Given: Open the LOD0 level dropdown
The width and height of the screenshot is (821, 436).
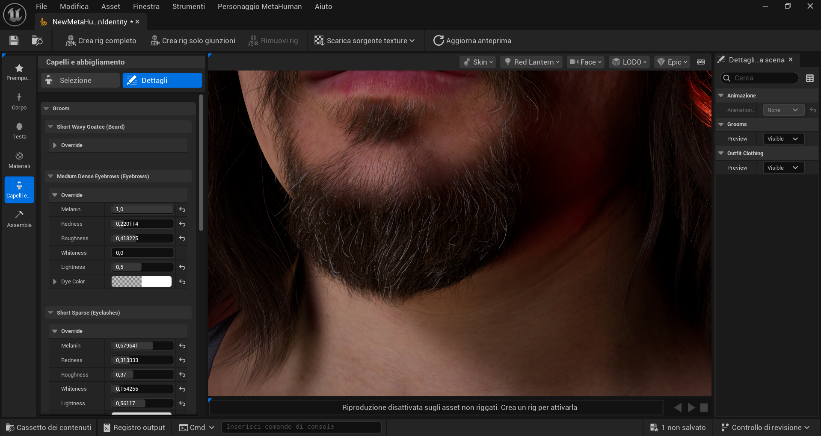Looking at the screenshot, I should pos(629,62).
